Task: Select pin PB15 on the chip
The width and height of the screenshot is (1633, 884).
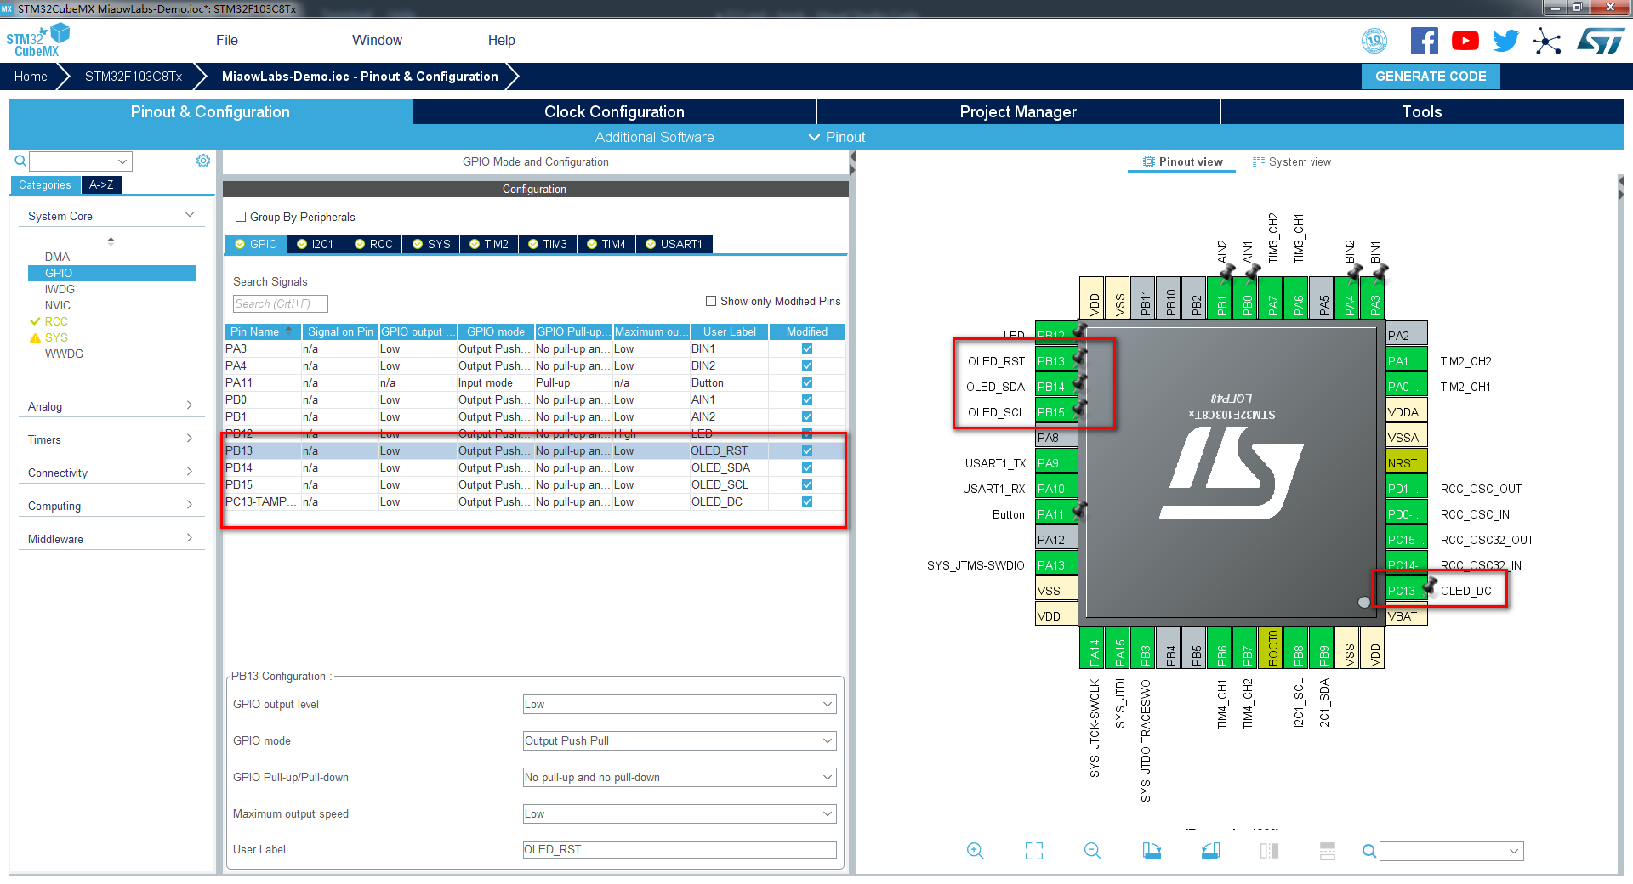Action: click(1056, 412)
